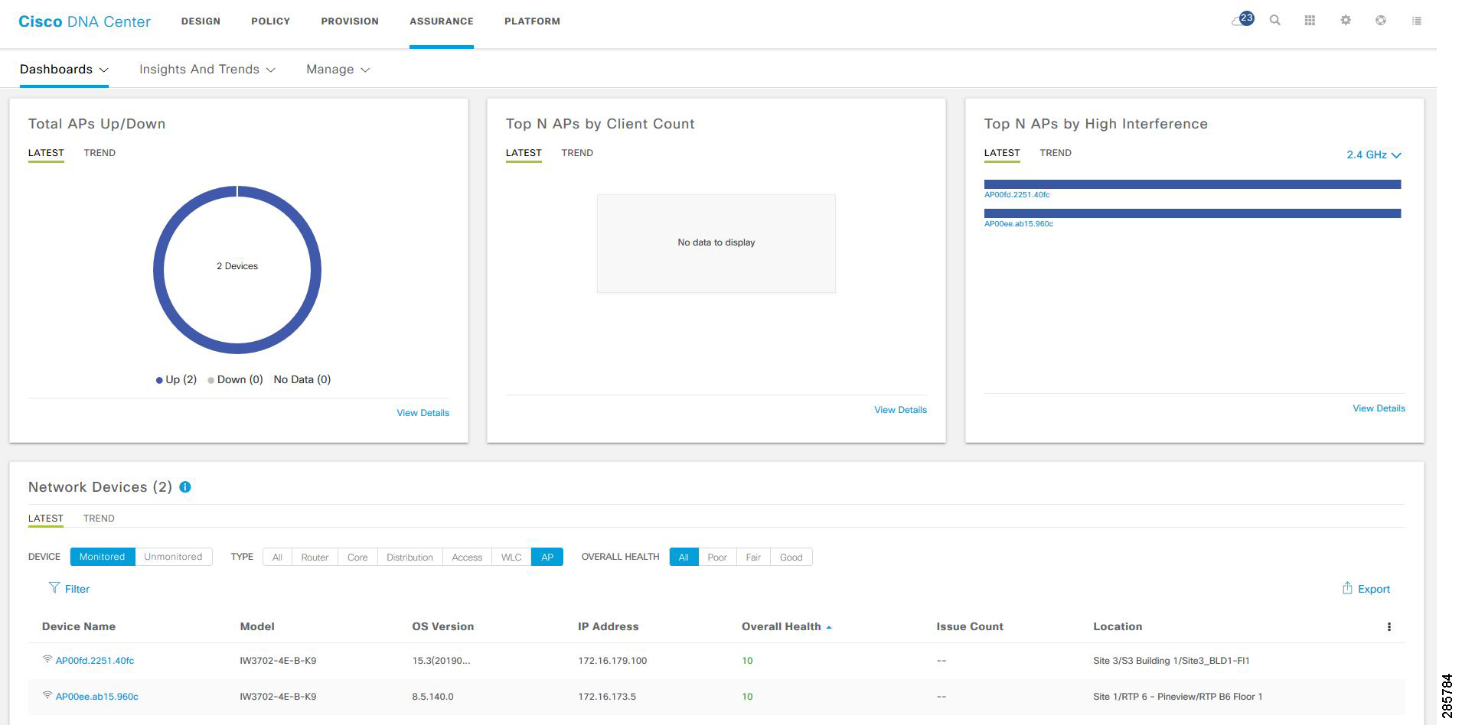Viewport: 1462px width, 725px height.
Task: Click the Wi-Fi icon beside AP00fd.2251.40fc
Action: click(x=47, y=659)
